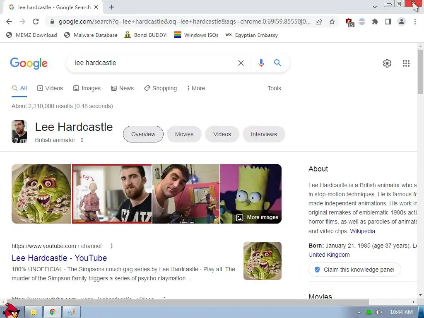Open the image with clay figure and bearded man
Image resolution: width=424 pixels, height=318 pixels.
point(112,194)
